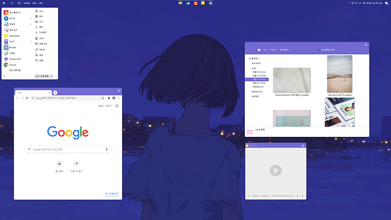Open Run... in the Start menu

click(40, 60)
